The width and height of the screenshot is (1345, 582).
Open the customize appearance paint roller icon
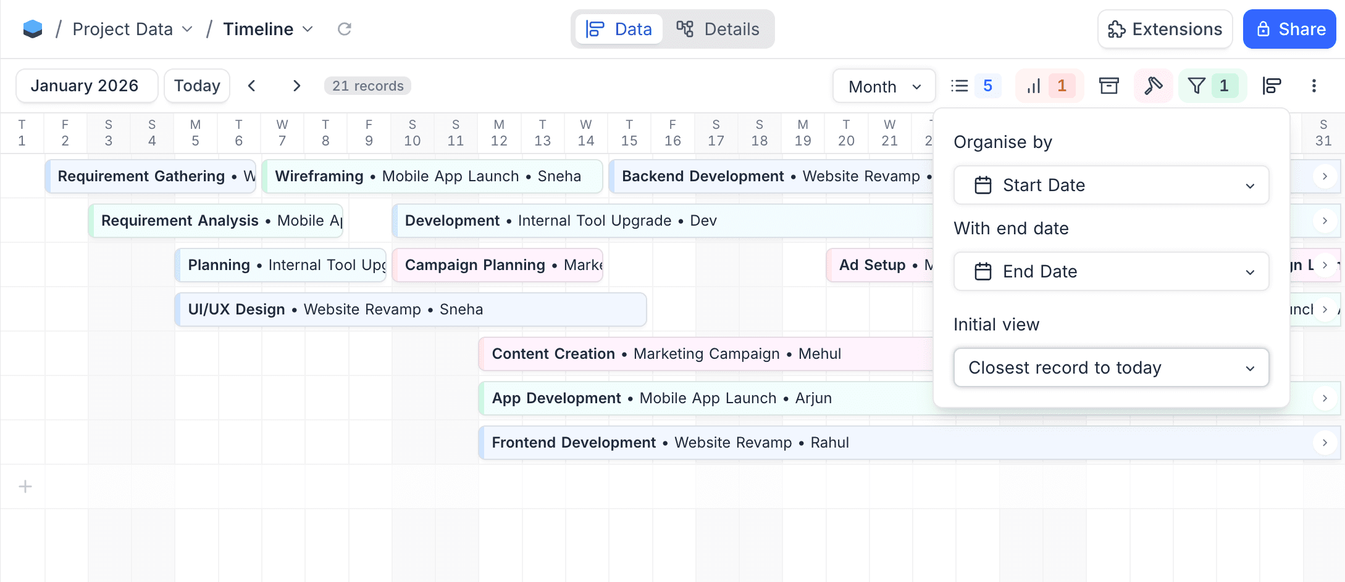pos(1152,86)
